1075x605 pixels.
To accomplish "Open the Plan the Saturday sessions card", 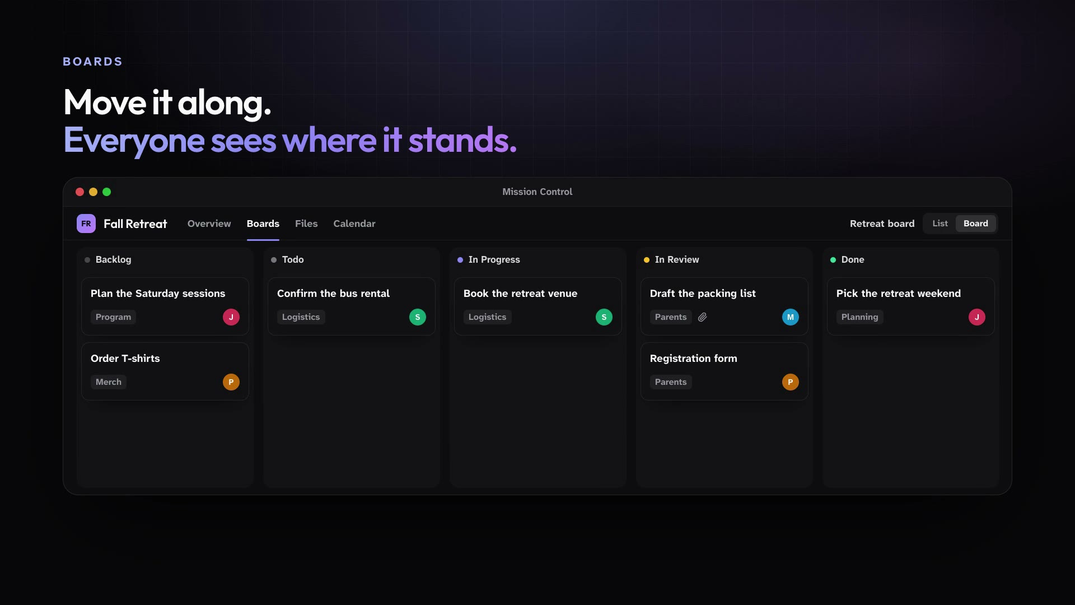I will [x=165, y=306].
